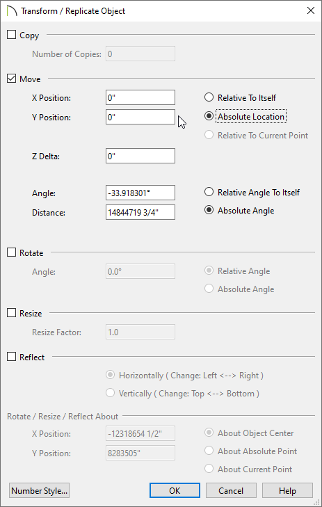The height and width of the screenshot is (507, 322).
Task: Focus the Y Position field under Move
Action: (x=140, y=117)
